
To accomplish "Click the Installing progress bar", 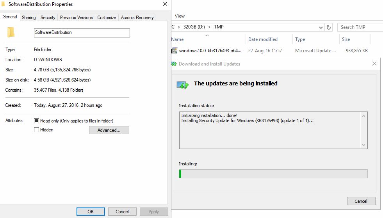I will click(x=273, y=174).
